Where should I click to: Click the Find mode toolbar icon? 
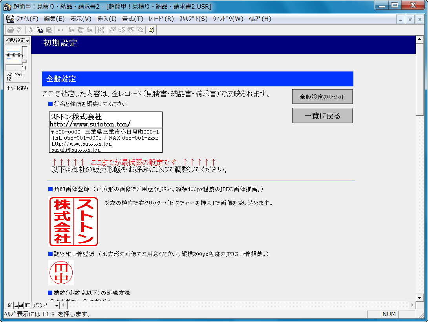[112, 30]
